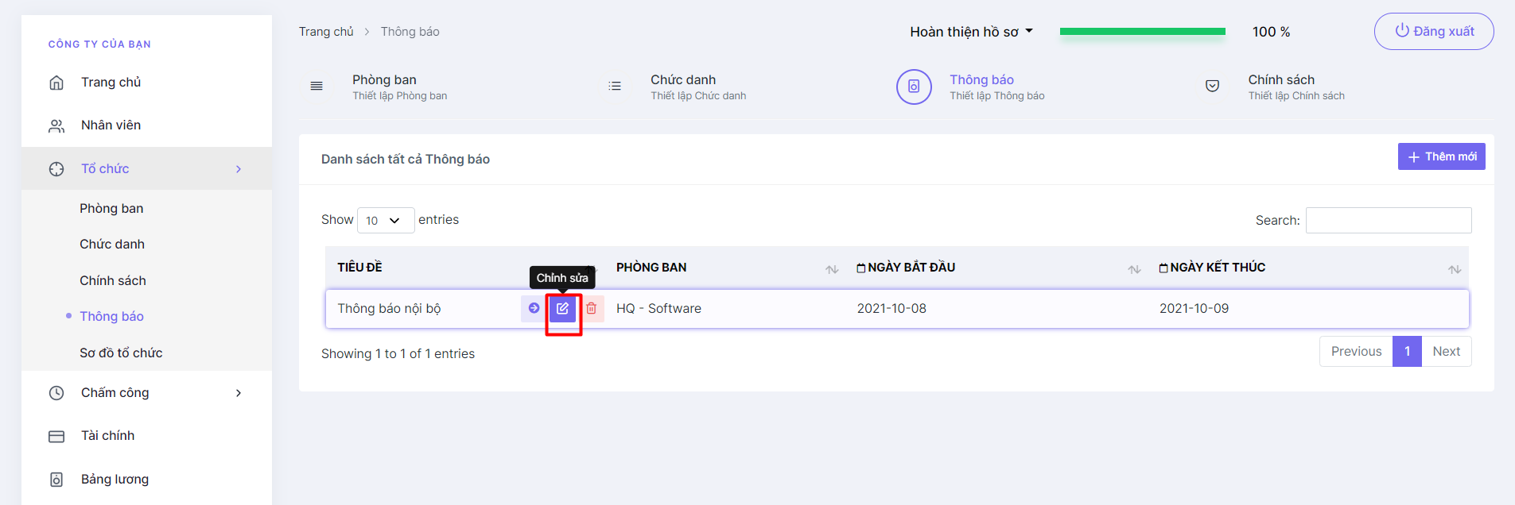The image size is (1515, 505).
Task: Sort table by Ngày kết thúc column arrows
Action: tap(1455, 269)
